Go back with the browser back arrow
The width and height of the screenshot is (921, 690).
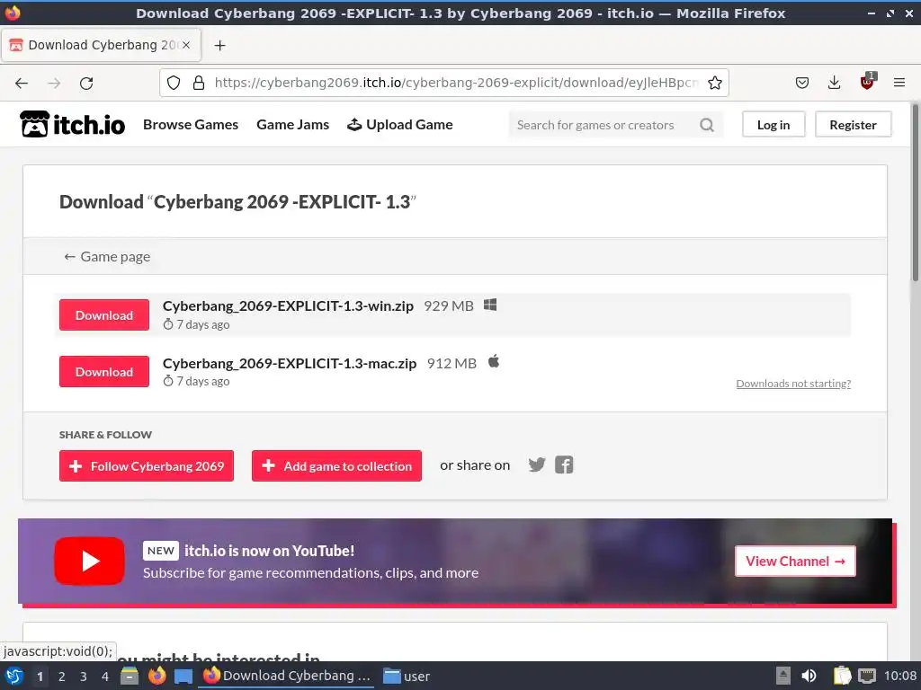22,84
